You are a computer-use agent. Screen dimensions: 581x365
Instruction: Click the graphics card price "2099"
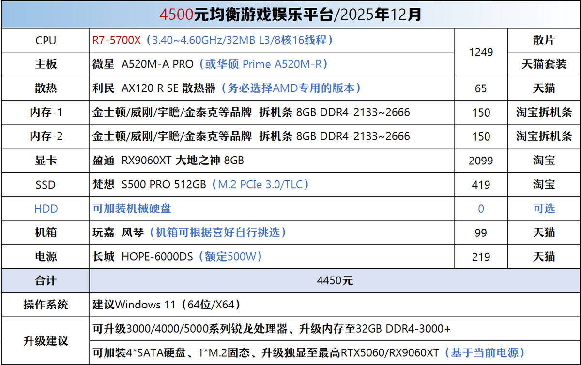481,161
